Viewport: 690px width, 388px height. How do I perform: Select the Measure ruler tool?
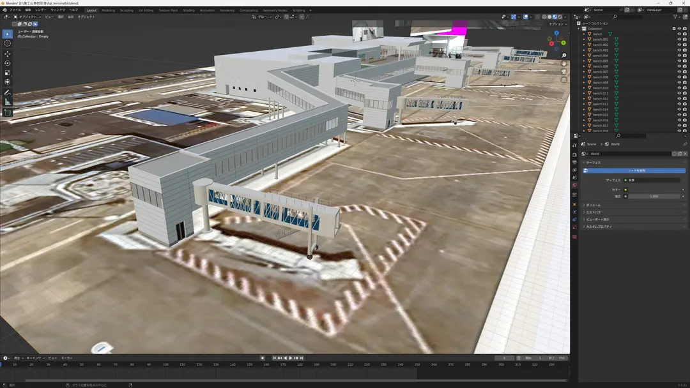tap(8, 102)
